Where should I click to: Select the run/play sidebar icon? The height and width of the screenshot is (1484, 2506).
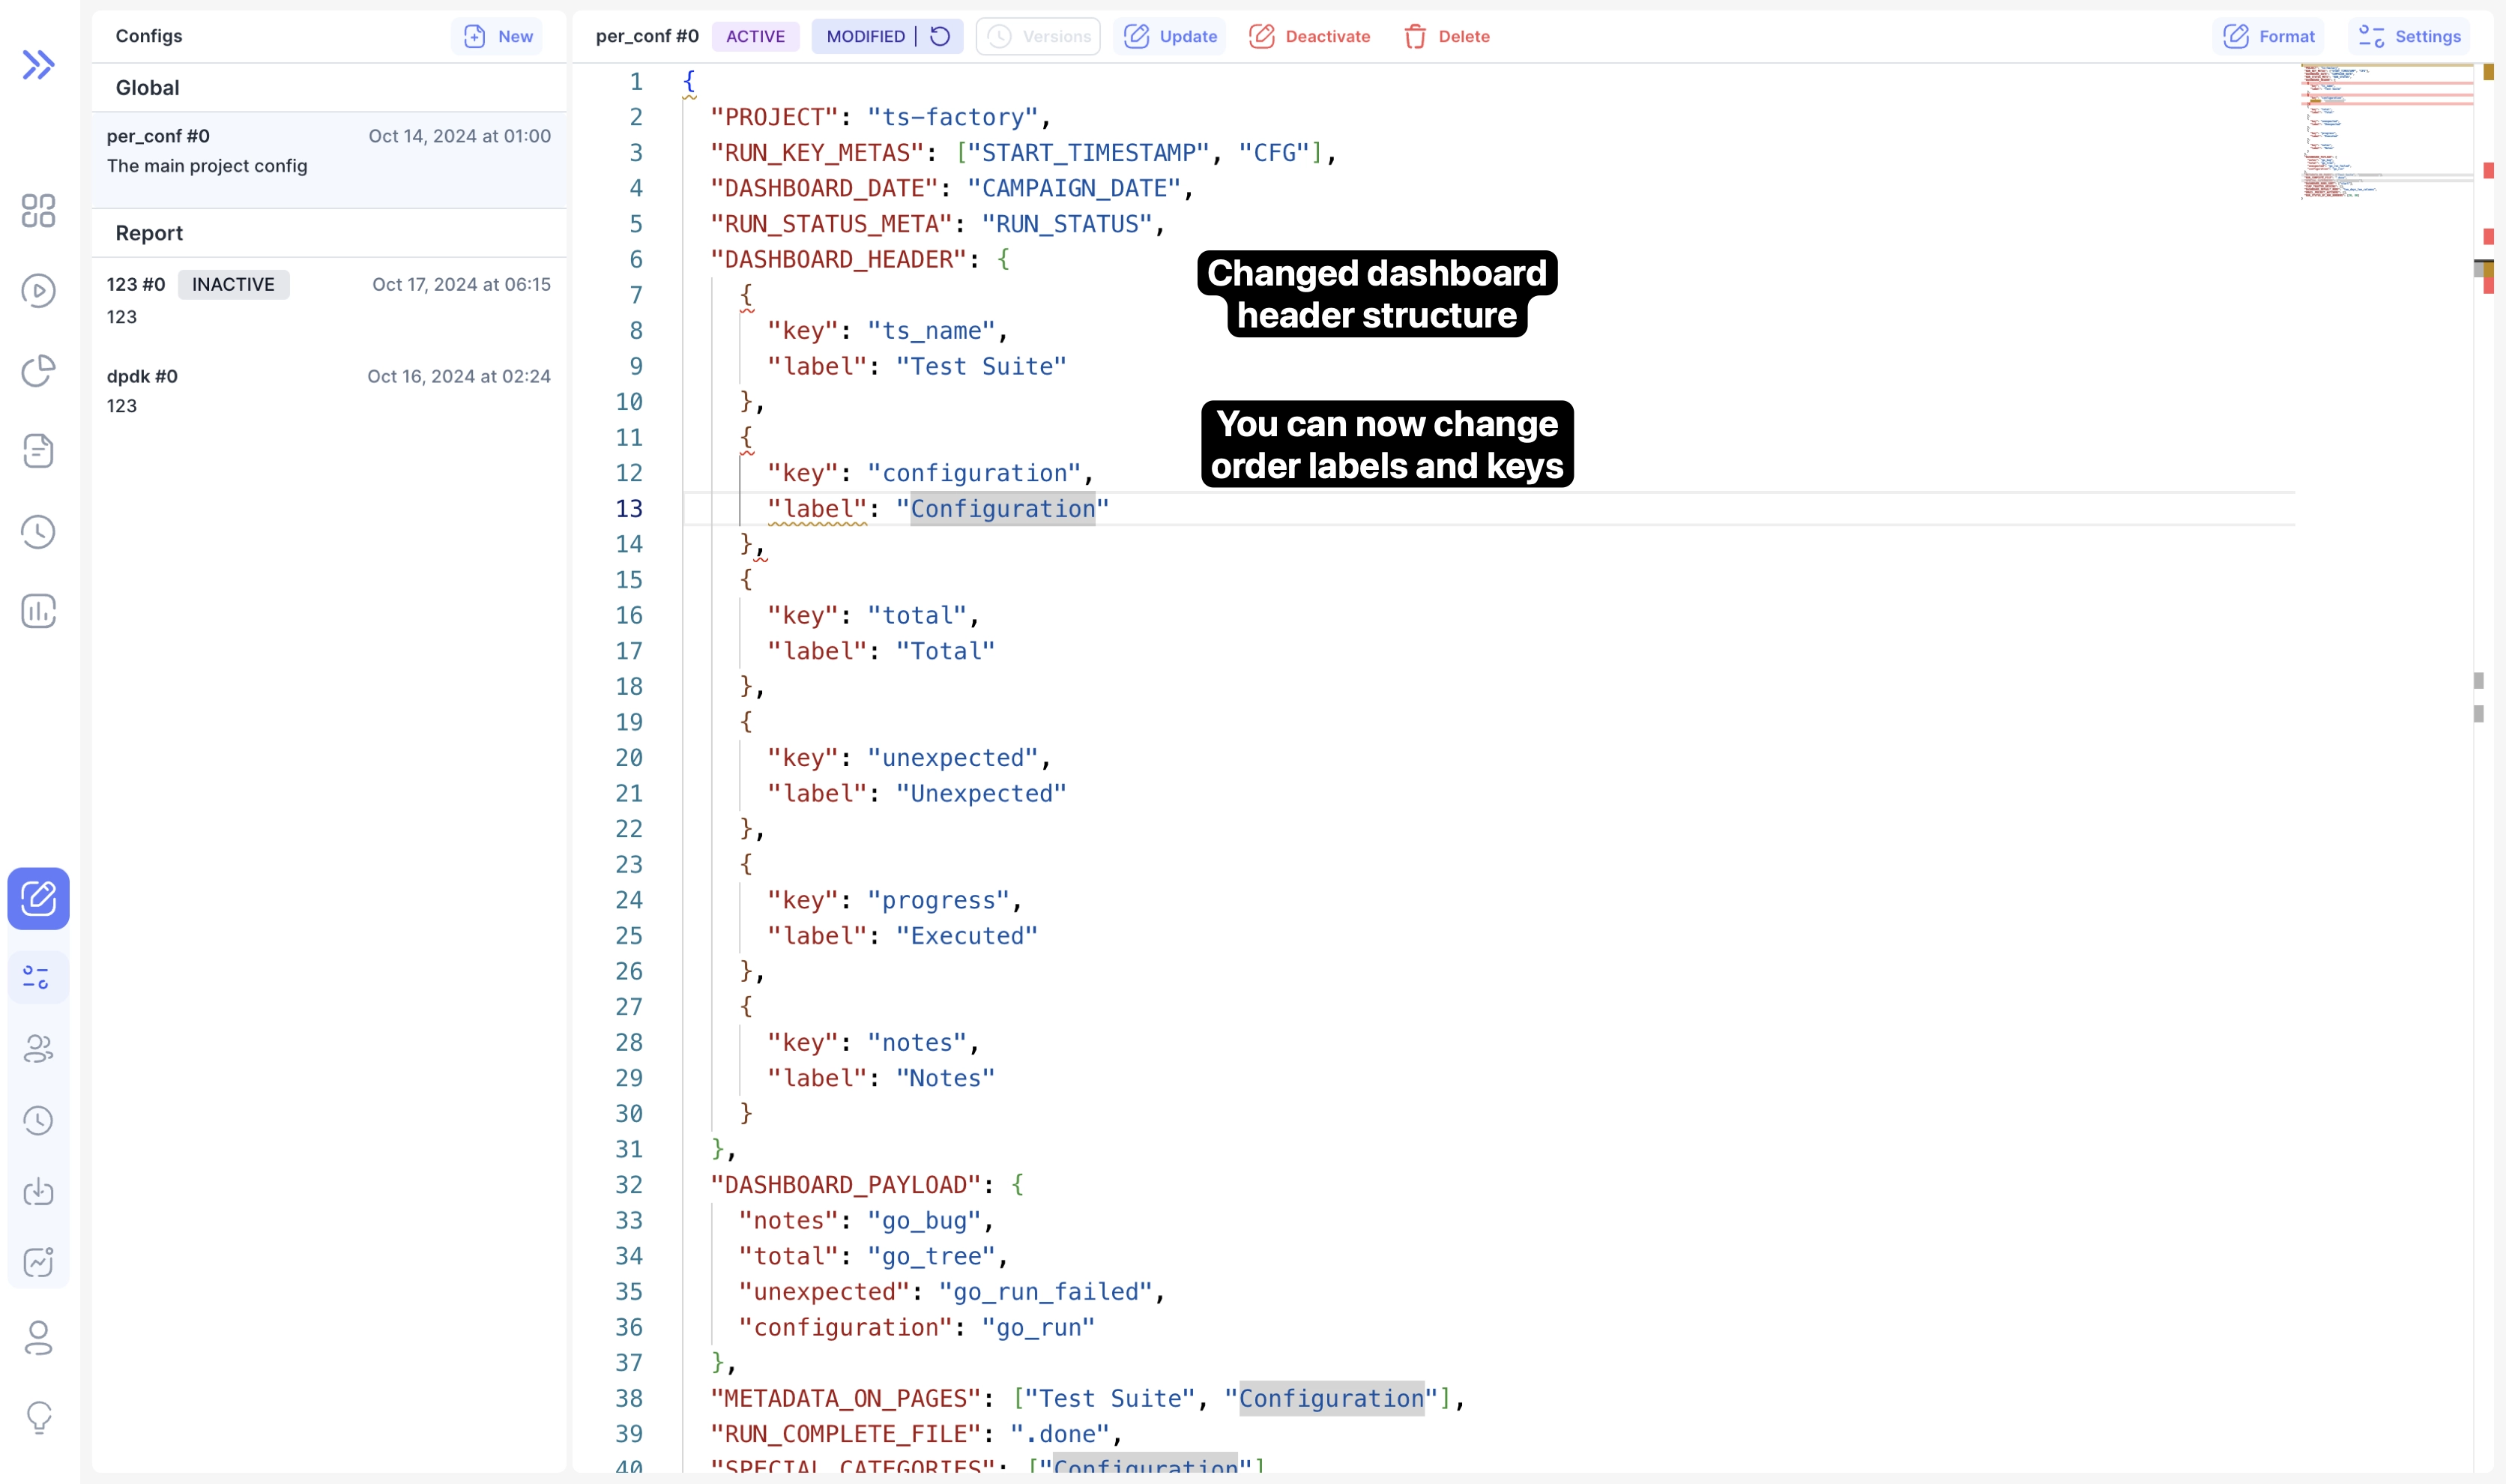[39, 291]
